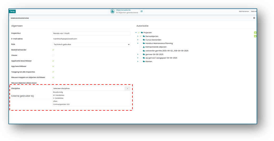Click the Geïmporteerde objecten download icon
This screenshot has height=141, width=274.
pos(144,47)
